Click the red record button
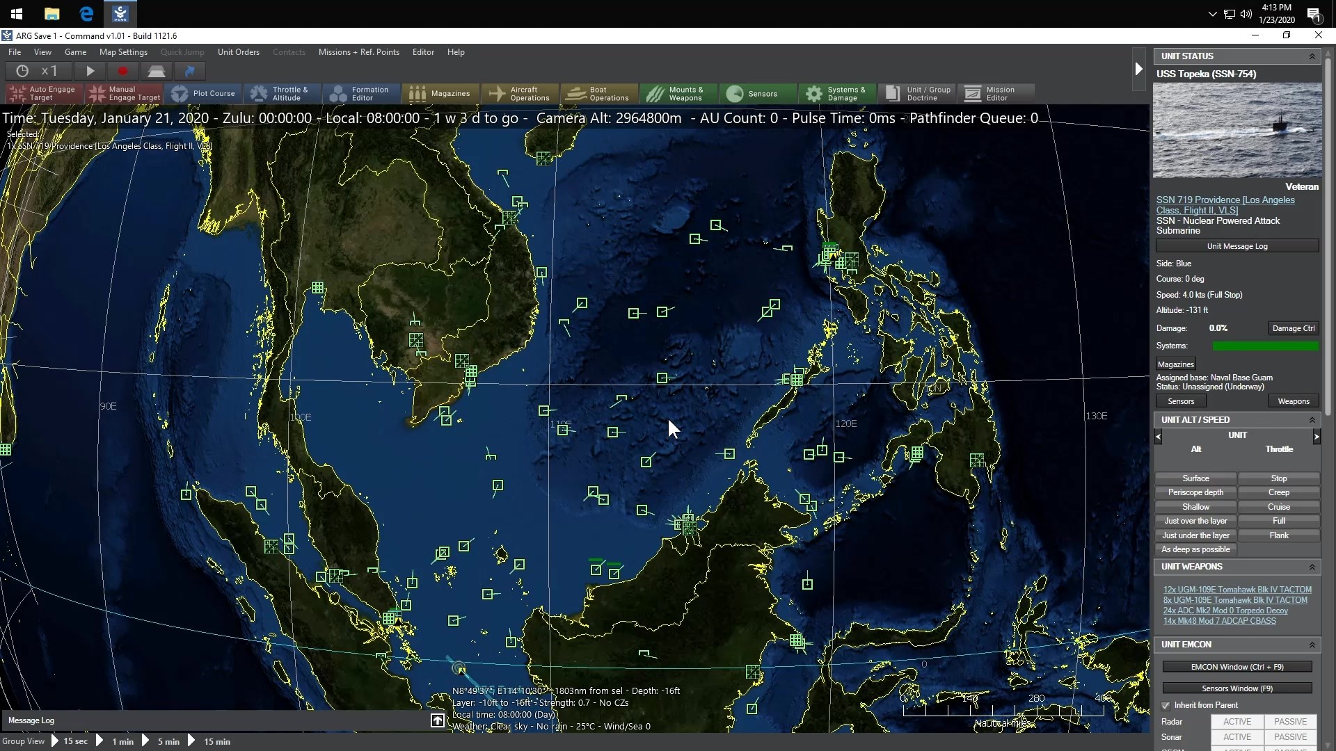Viewport: 1336px width, 751px height. coord(123,71)
